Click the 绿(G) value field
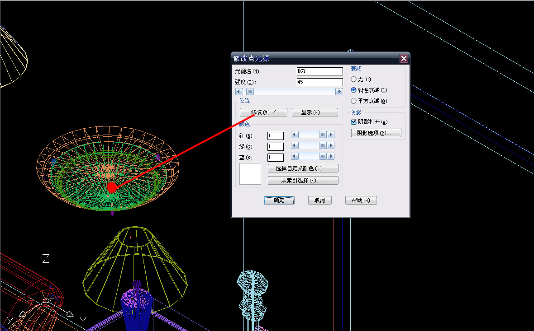 click(276, 147)
